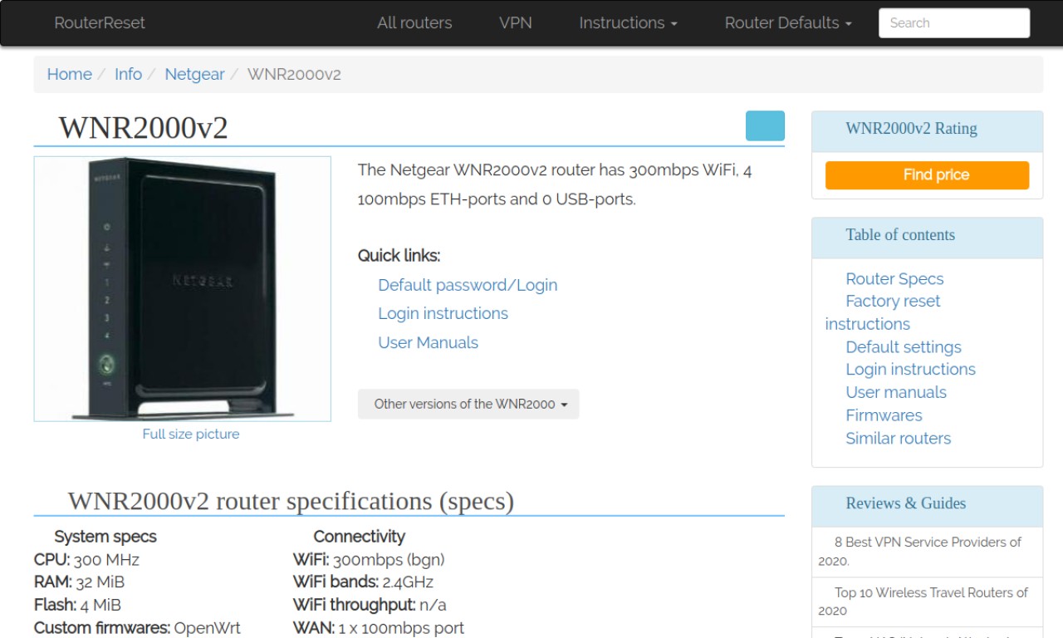The image size is (1063, 638).
Task: Select the WiFi: 300mbps (bgn) line
Action: pos(369,559)
